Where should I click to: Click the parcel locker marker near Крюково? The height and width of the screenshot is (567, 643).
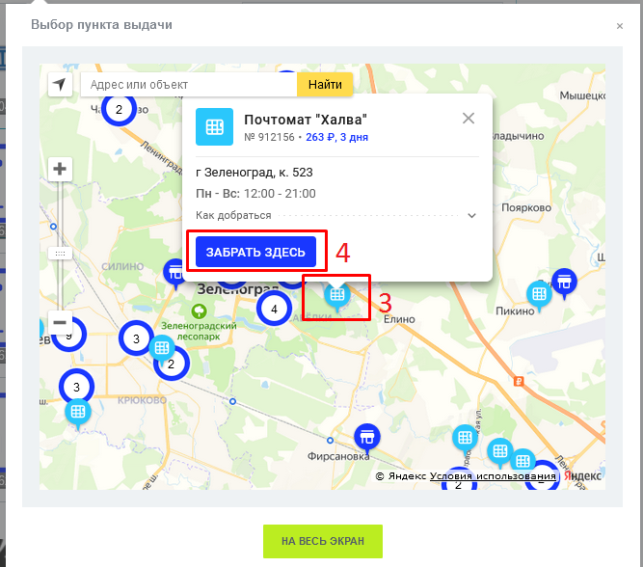[x=77, y=412]
